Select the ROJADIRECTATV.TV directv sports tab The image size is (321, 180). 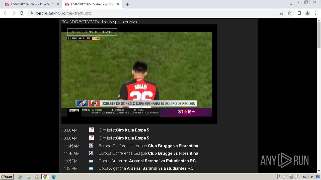[92, 4]
